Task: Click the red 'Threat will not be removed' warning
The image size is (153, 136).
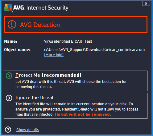Action: pos(83,114)
